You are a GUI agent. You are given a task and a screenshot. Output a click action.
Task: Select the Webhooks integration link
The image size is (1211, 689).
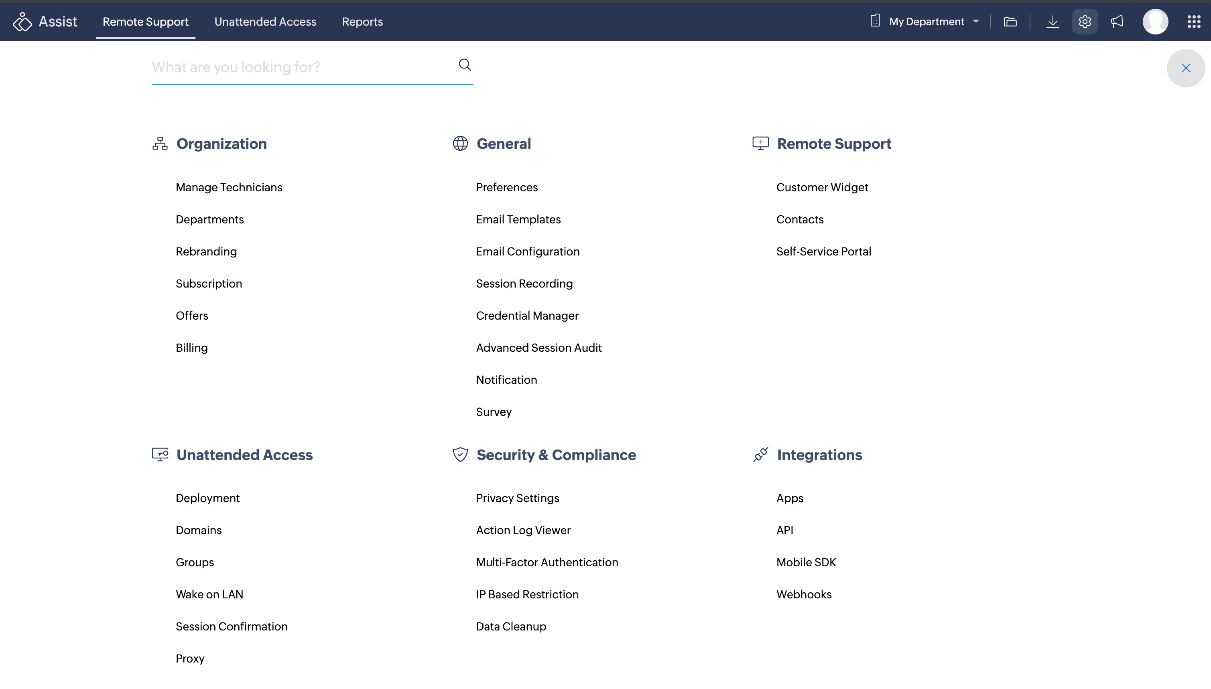[x=803, y=594]
